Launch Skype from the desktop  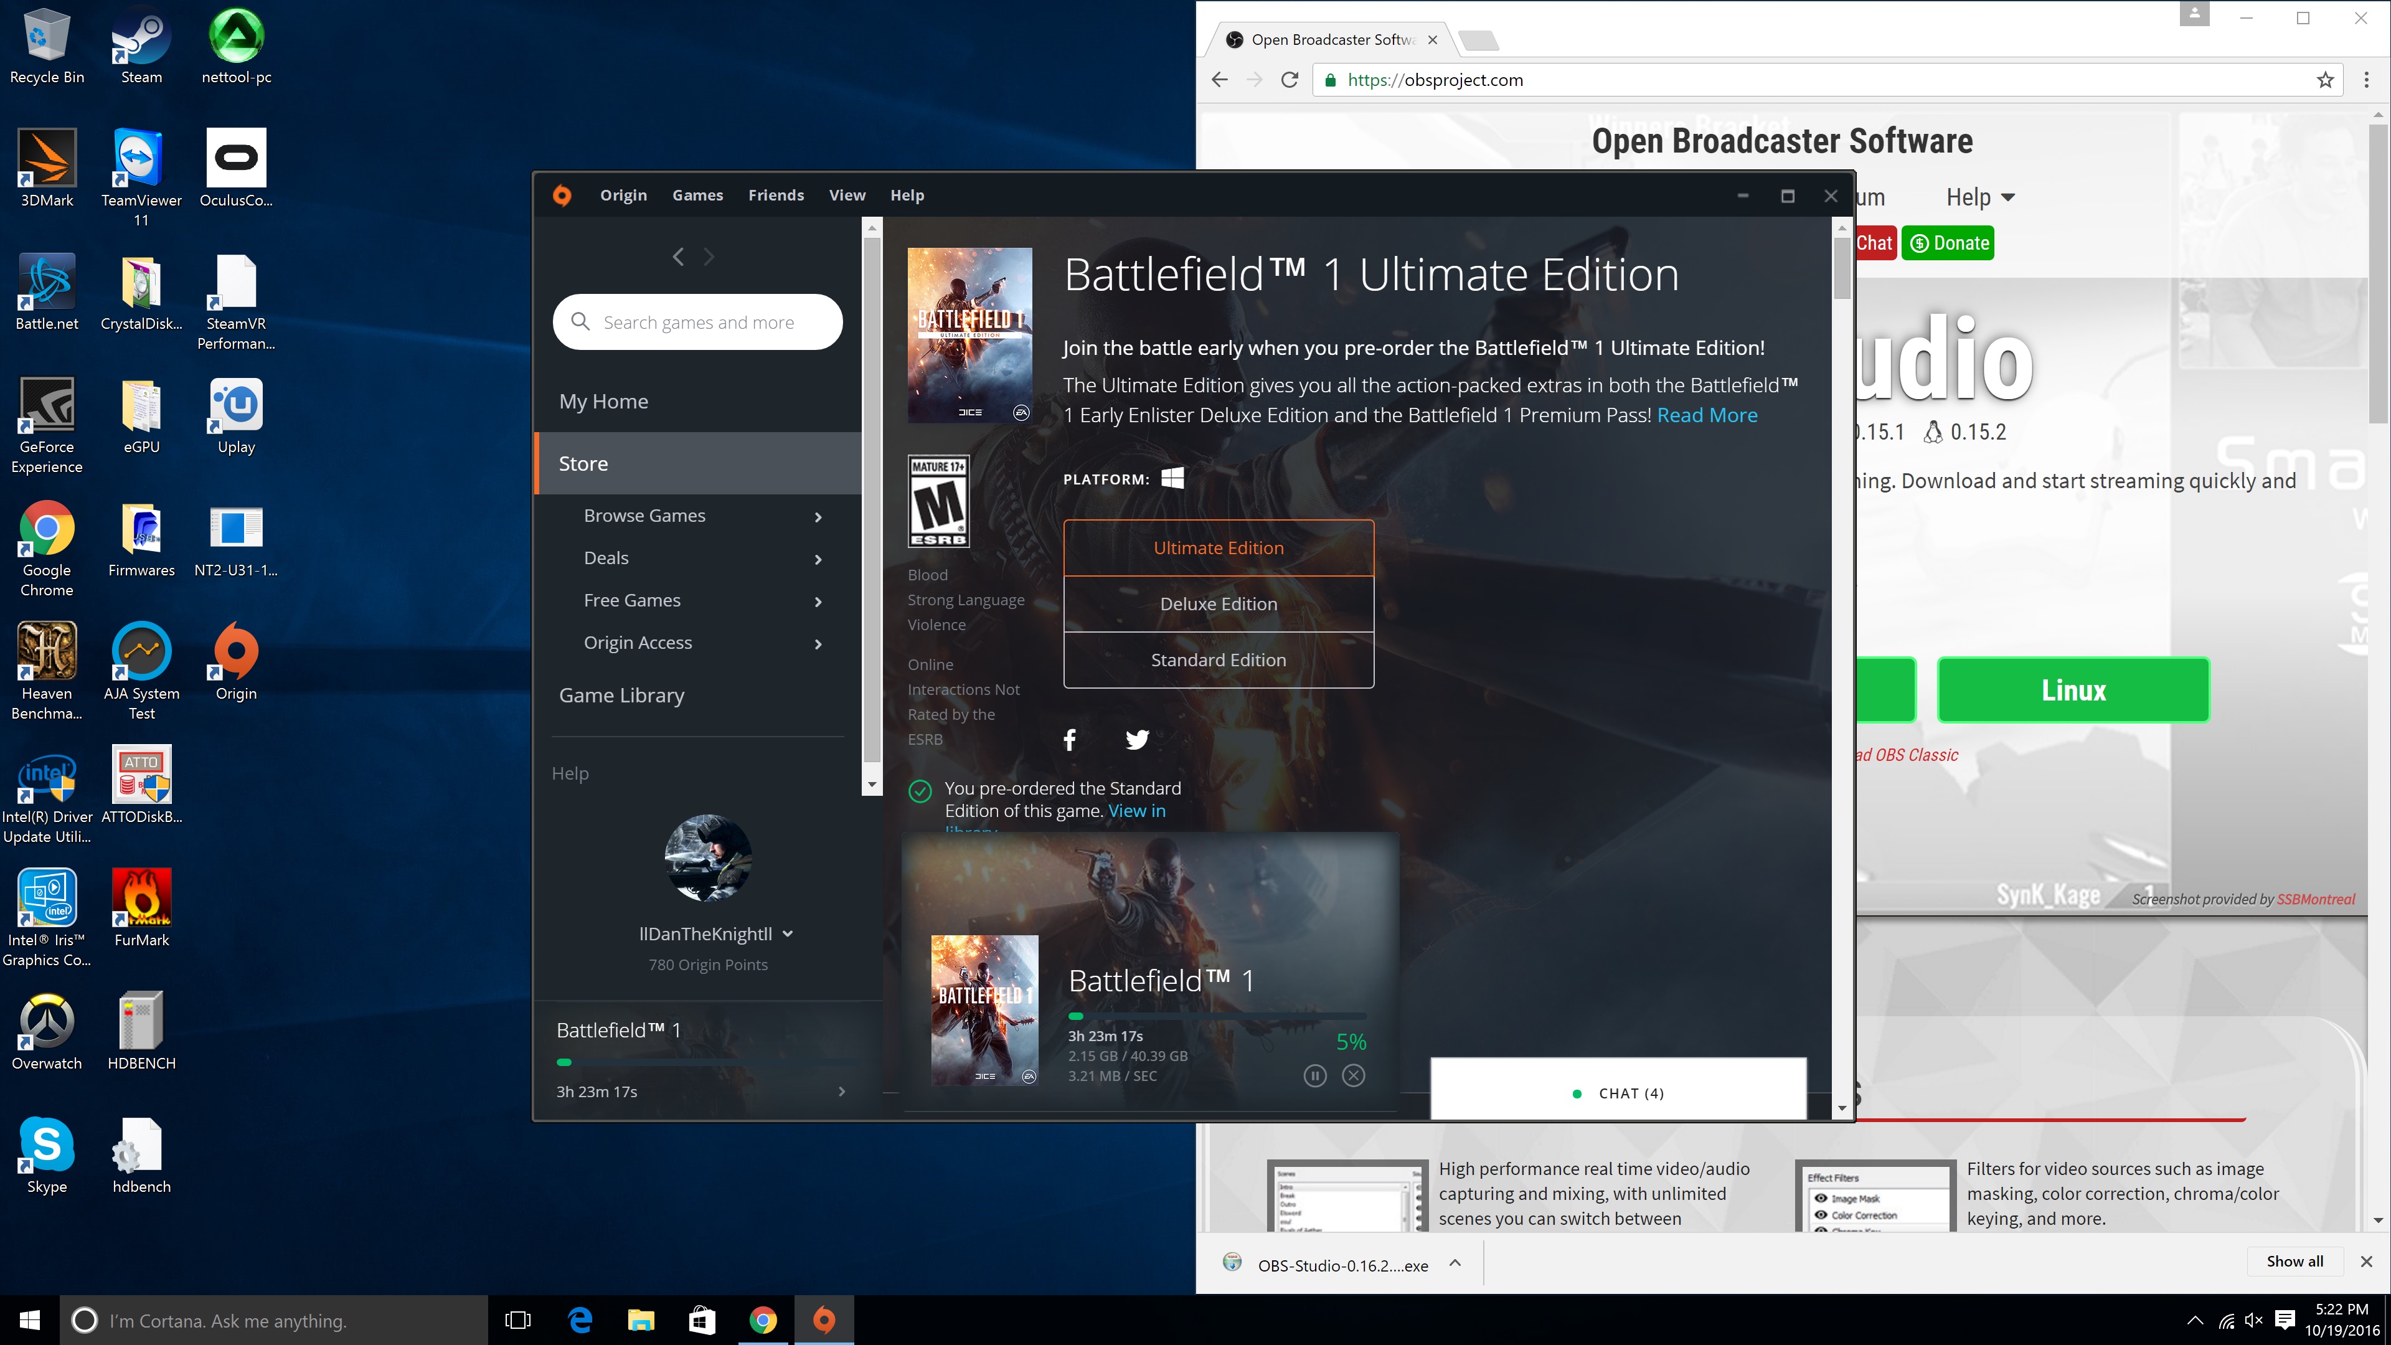click(x=47, y=1156)
